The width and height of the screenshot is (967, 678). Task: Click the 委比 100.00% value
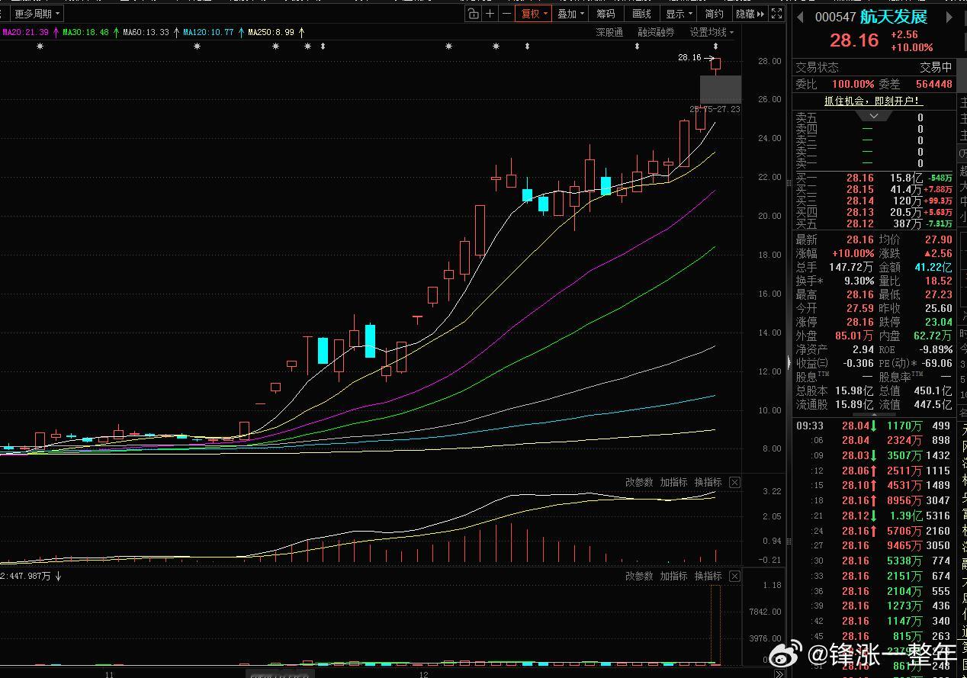tap(853, 84)
